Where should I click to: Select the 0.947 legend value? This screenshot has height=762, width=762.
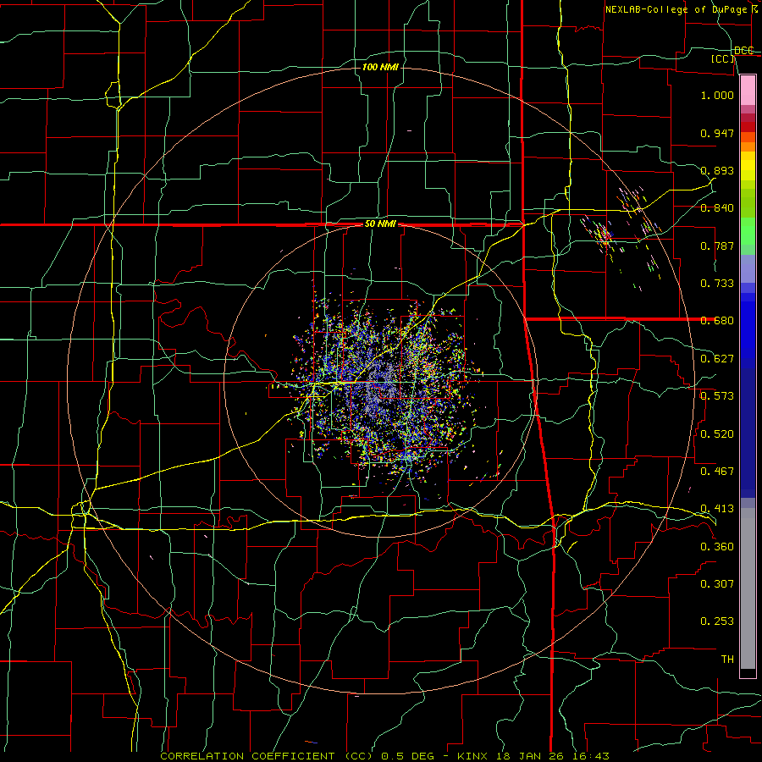tap(717, 133)
